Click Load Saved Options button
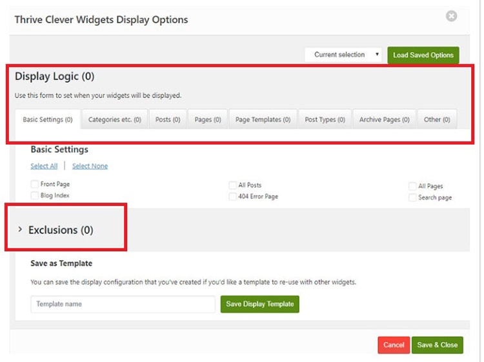The height and width of the screenshot is (362, 484). pos(423,55)
